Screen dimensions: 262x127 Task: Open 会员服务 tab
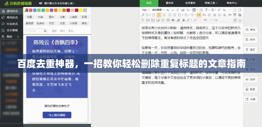[190, 3]
